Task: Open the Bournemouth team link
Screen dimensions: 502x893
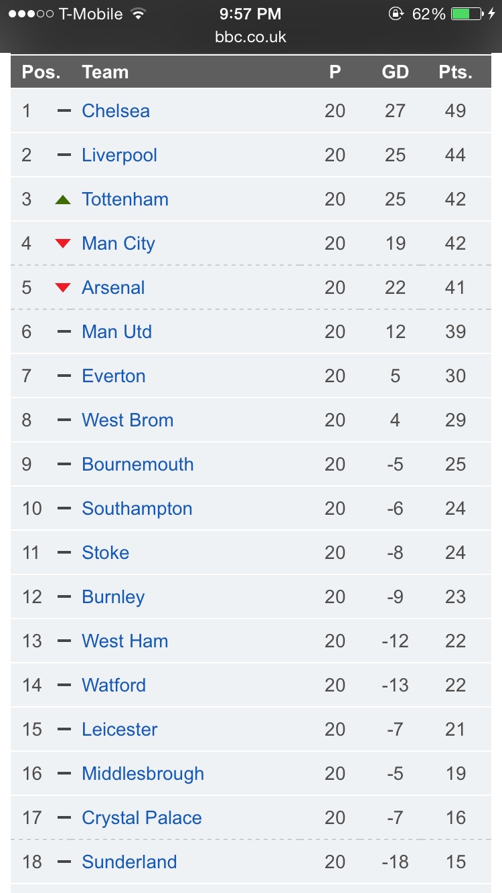Action: (137, 465)
